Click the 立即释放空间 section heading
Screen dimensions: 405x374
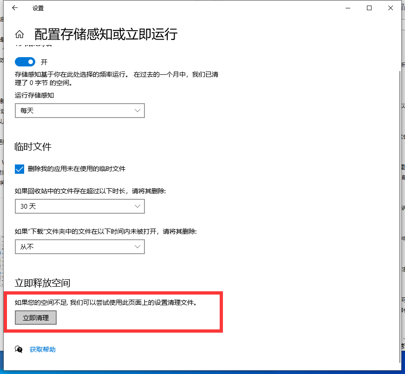(42, 283)
